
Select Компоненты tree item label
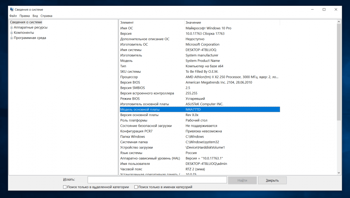24,32
